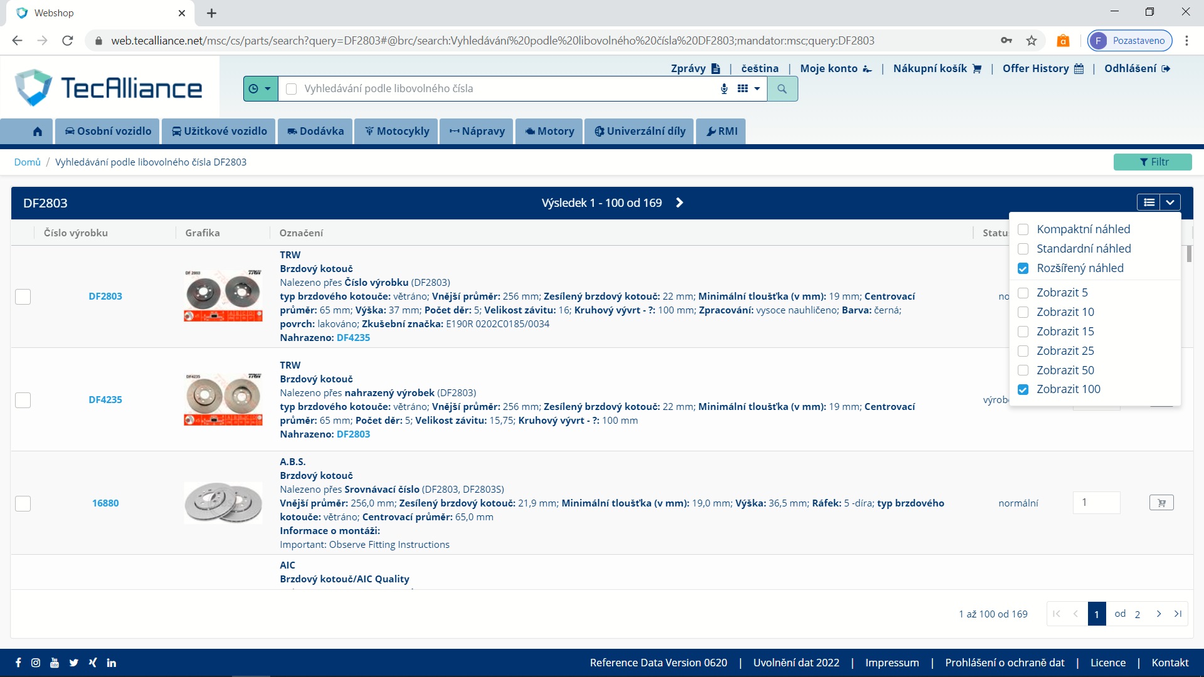This screenshot has height=677, width=1204.
Task: Click the browser extension shopping icon
Action: pos(1063,41)
